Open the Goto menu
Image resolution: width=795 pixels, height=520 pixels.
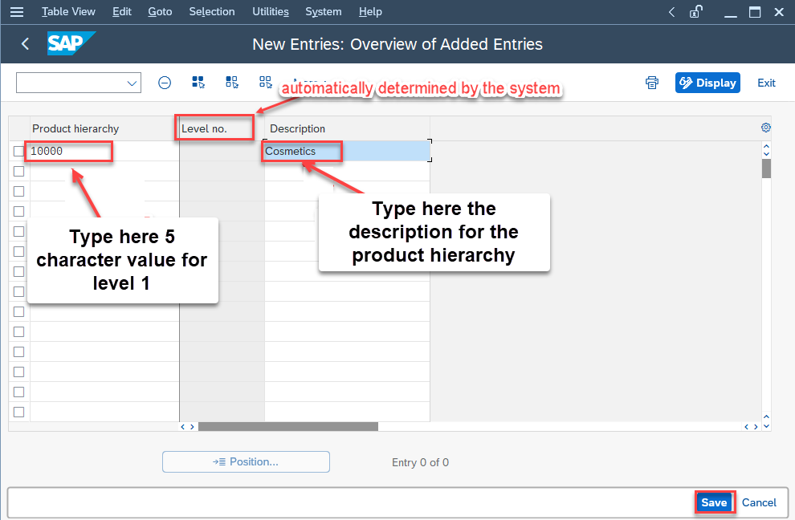pyautogui.click(x=159, y=11)
